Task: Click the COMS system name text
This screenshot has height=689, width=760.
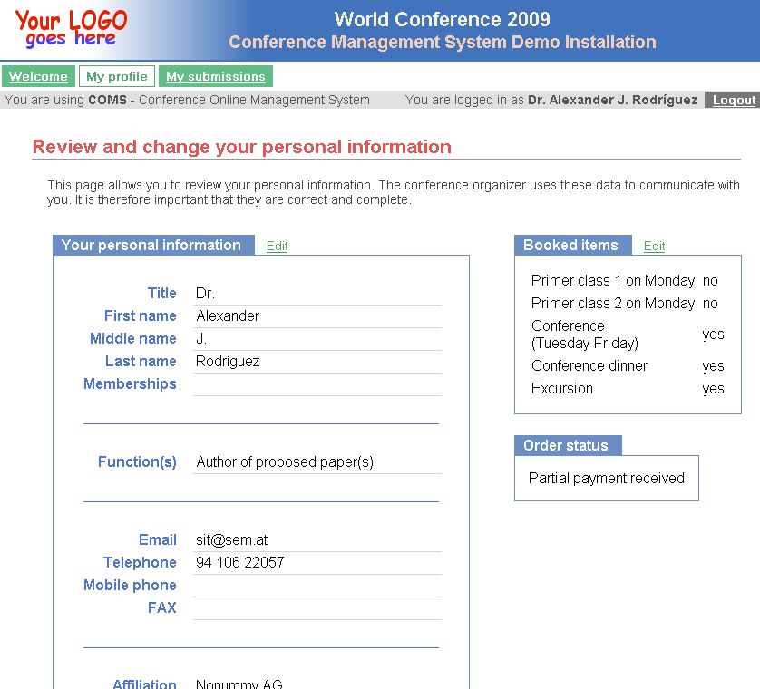Action: click(107, 101)
